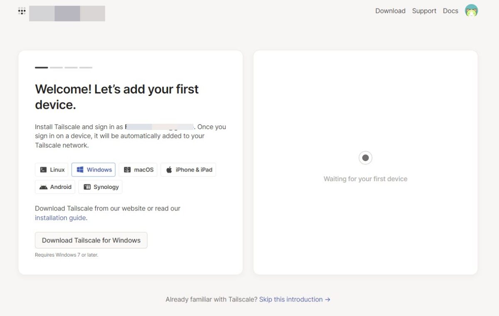Viewport: 499px width, 316px height.
Task: Open the installation guide link
Action: point(60,218)
